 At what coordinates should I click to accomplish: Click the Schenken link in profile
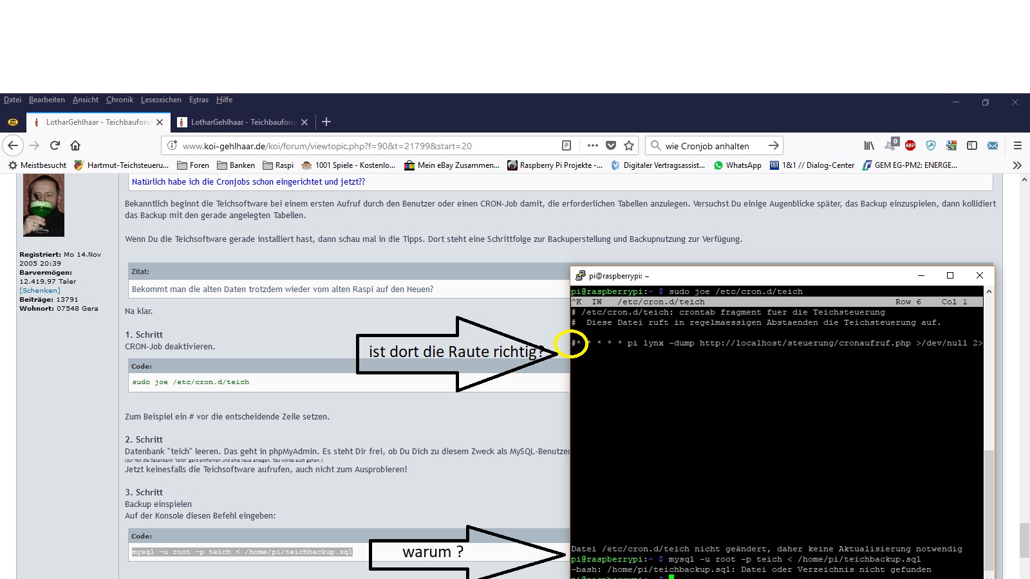pos(40,290)
